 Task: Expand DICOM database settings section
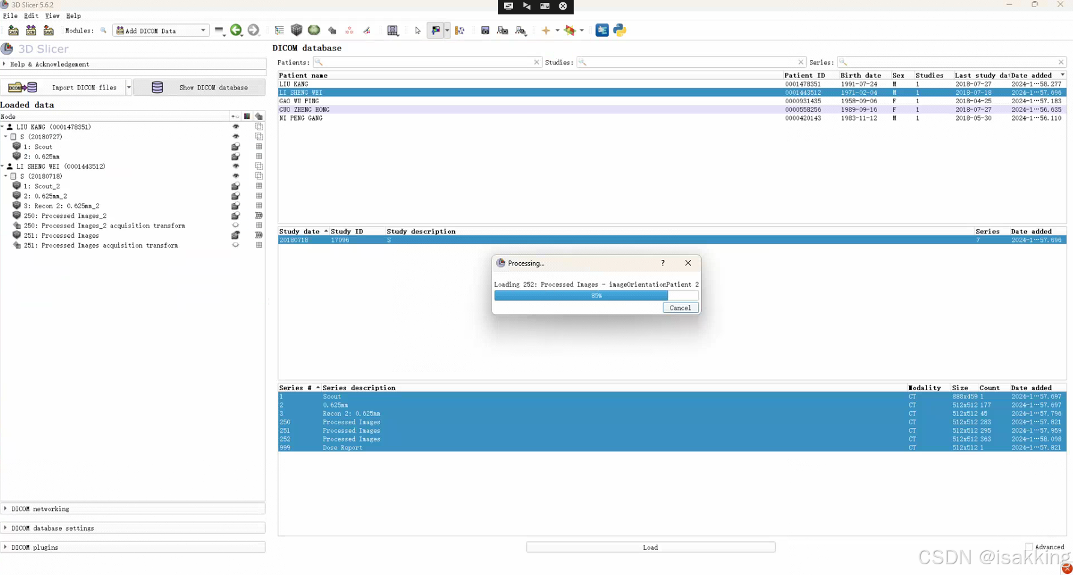pos(133,528)
